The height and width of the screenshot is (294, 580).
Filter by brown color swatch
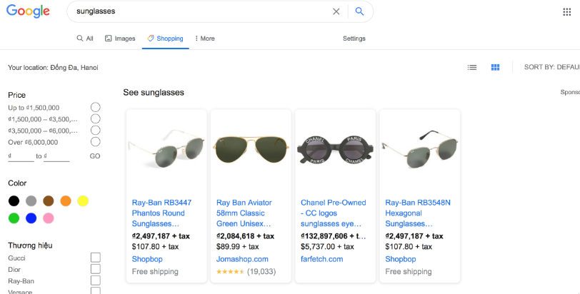click(49, 201)
